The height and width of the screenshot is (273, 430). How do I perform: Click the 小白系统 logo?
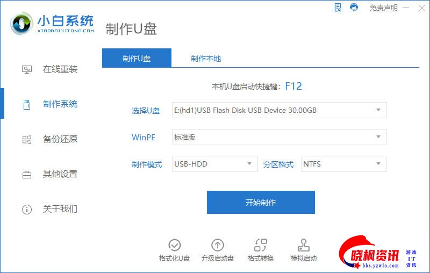(x=52, y=24)
